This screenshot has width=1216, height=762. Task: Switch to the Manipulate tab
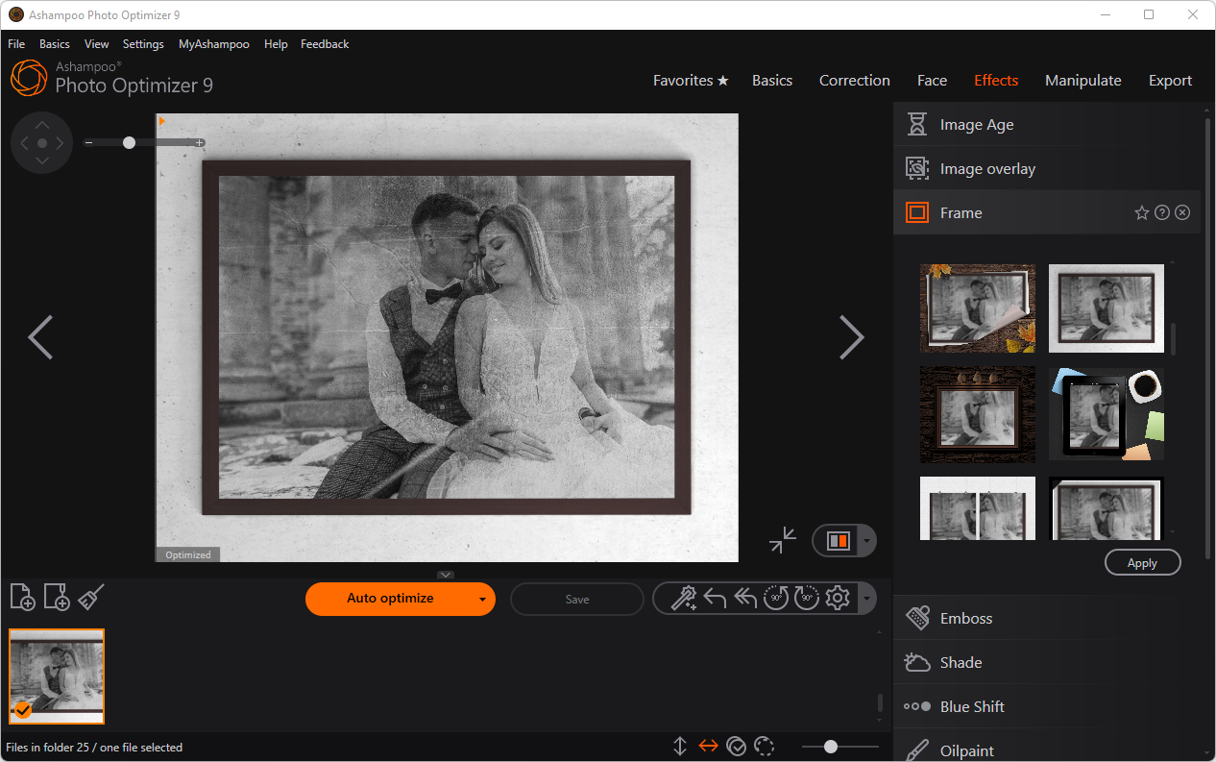tap(1082, 80)
